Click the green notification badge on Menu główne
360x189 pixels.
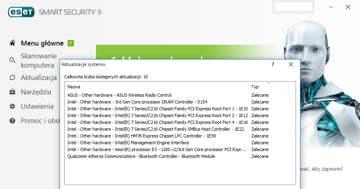(71, 43)
